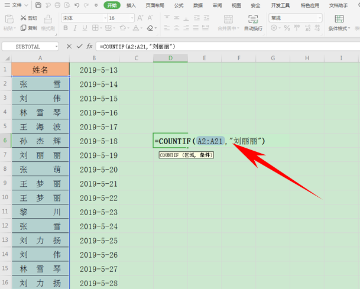Expand the quick access customize dropdown

click(x=96, y=5)
